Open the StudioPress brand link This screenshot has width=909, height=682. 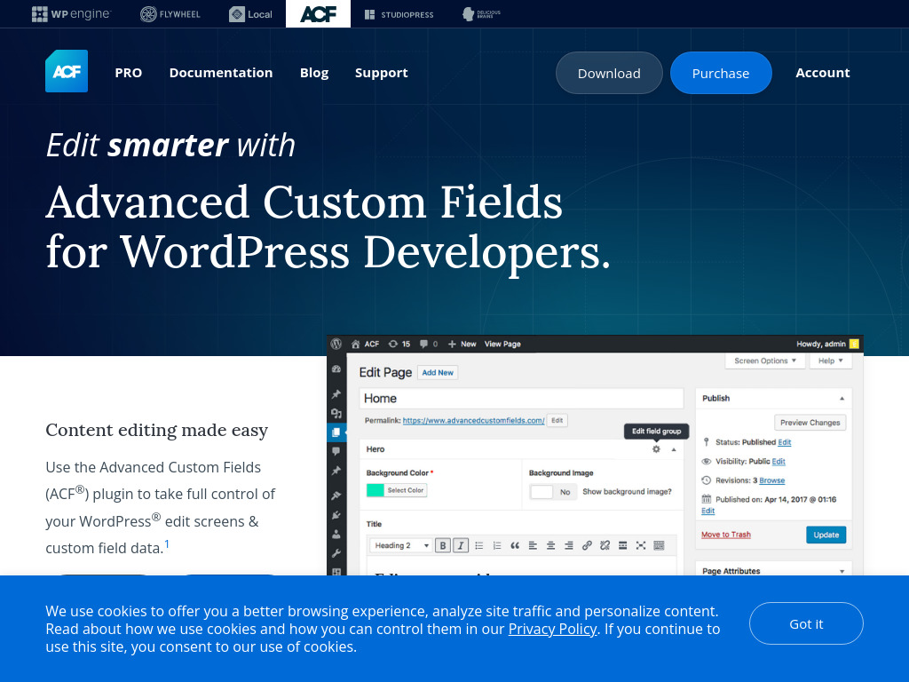399,14
